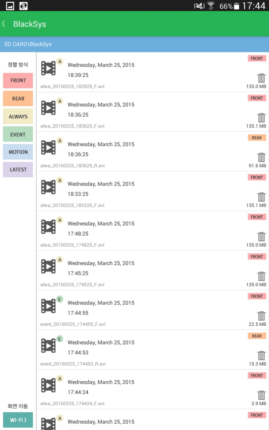This screenshot has height=430, width=269.
Task: Go back using the arrow beside BlackSys
Action: pos(4,24)
